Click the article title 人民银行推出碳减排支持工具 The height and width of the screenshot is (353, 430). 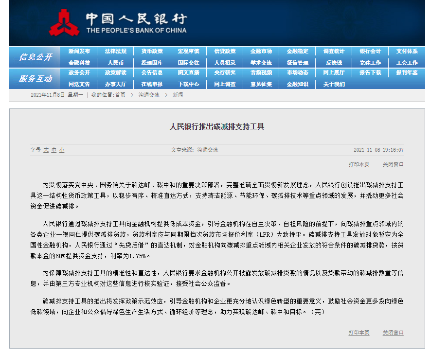pyautogui.click(x=216, y=126)
